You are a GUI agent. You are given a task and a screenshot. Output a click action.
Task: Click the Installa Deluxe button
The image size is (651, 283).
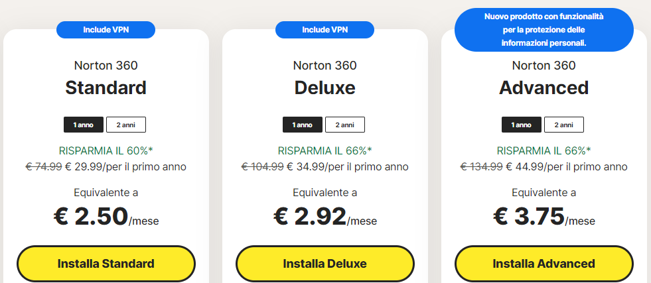click(325, 264)
